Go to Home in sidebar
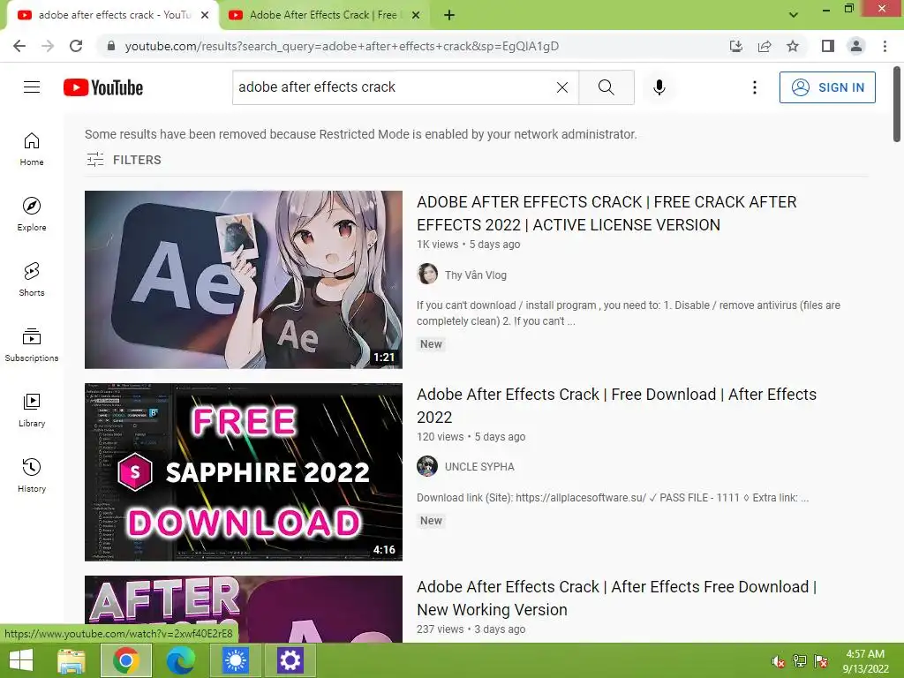 pos(32,149)
